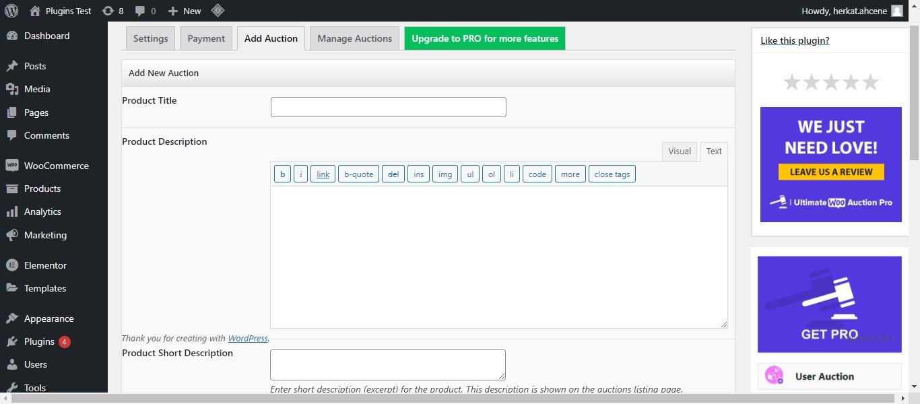Open the WordPress logo menu

[11, 11]
